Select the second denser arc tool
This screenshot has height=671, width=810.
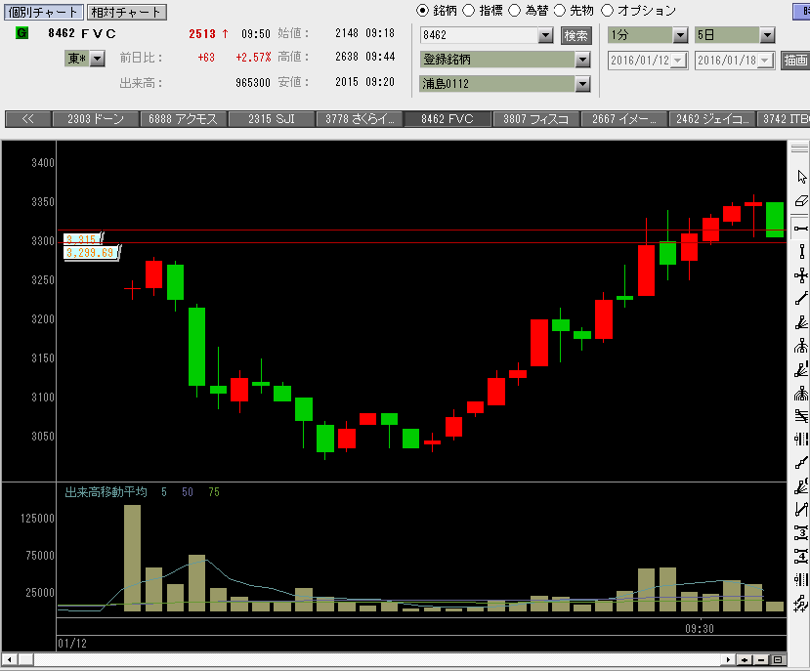click(x=801, y=394)
